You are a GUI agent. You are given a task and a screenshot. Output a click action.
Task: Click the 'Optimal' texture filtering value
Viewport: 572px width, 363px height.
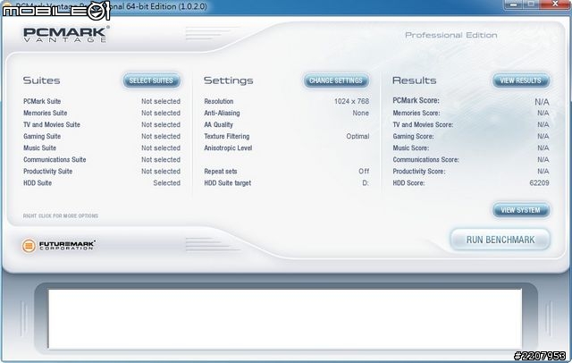(x=357, y=137)
